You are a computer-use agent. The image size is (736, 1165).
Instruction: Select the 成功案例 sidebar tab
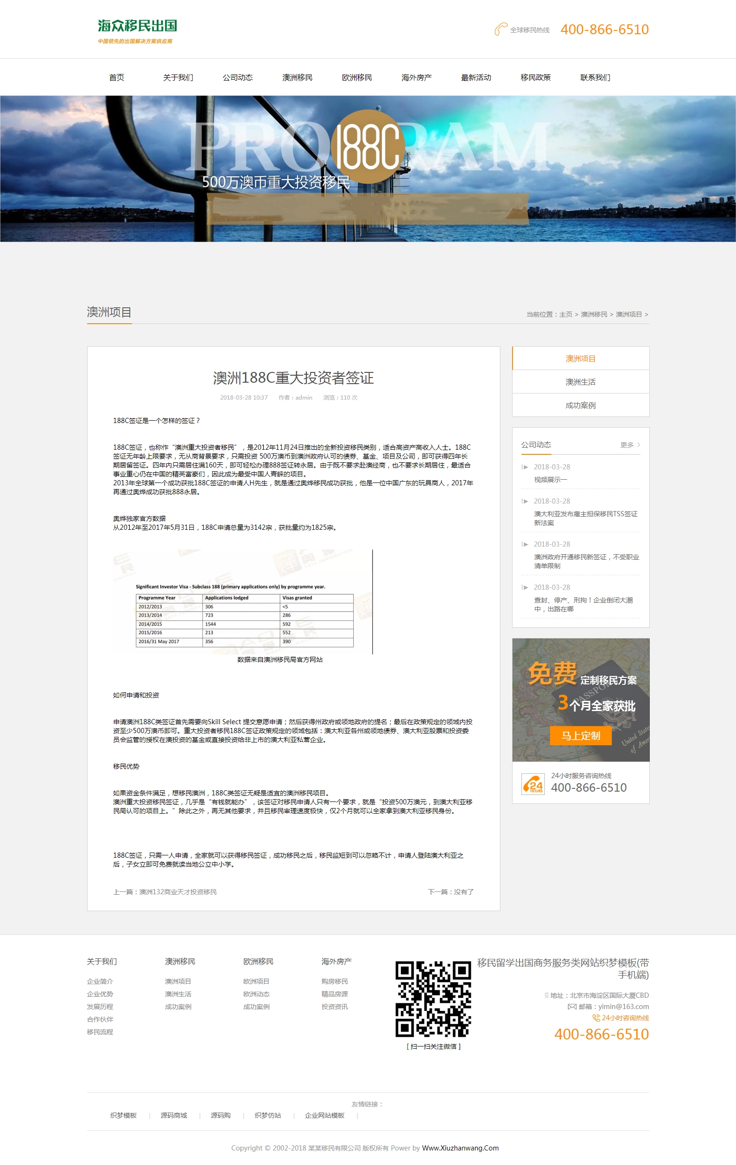tap(580, 405)
